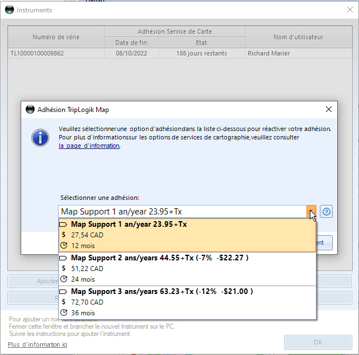Click the Etat column header
The width and height of the screenshot is (359, 355).
tap(201, 43)
